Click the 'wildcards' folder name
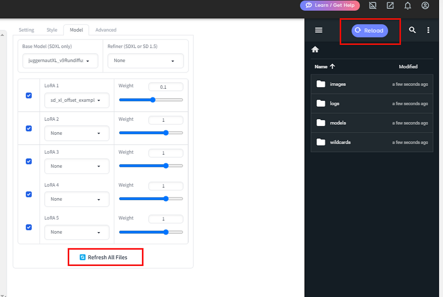This screenshot has width=443, height=297. (x=341, y=142)
